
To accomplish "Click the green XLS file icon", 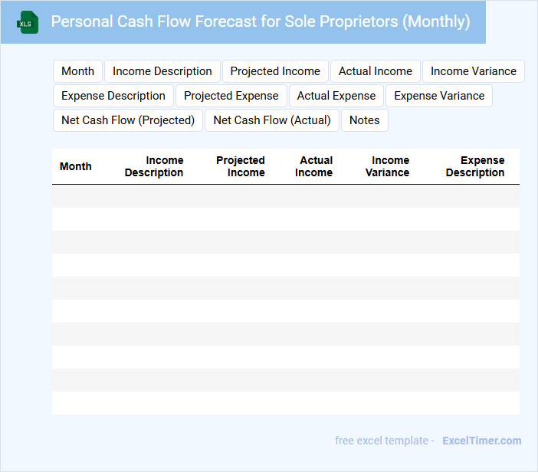I will coord(27,22).
